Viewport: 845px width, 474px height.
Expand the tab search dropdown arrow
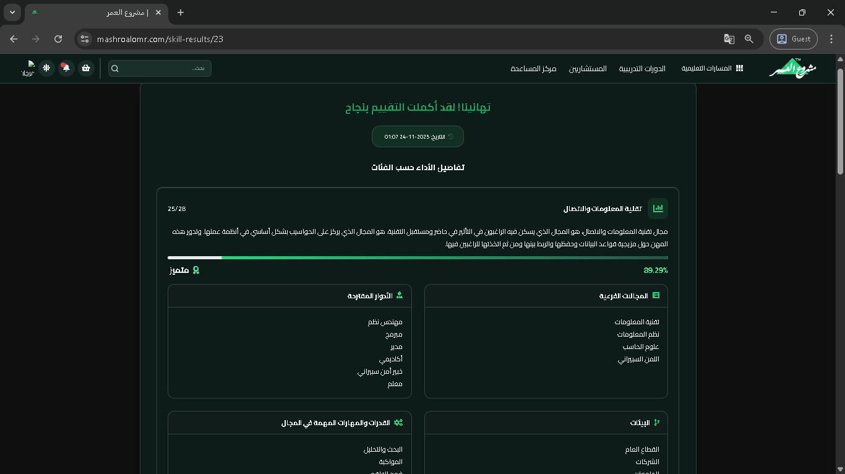coord(12,12)
